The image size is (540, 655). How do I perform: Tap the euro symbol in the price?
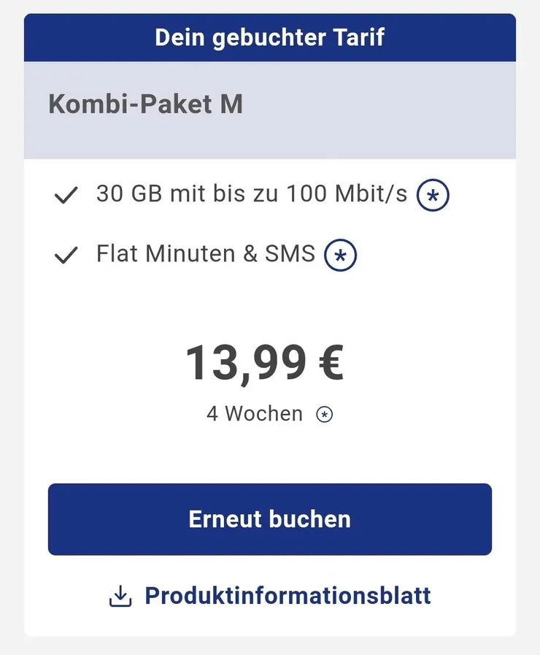331,363
